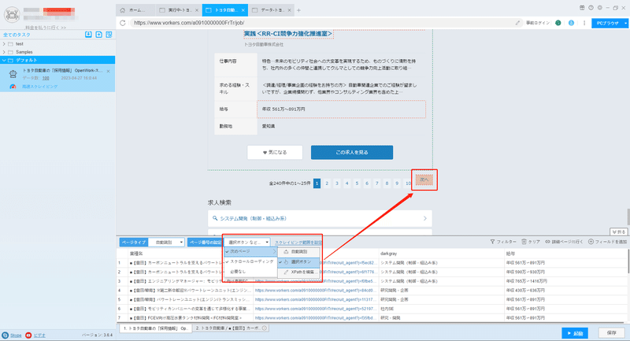Select checked 次のページ option in the dropdown

pyautogui.click(x=250, y=251)
